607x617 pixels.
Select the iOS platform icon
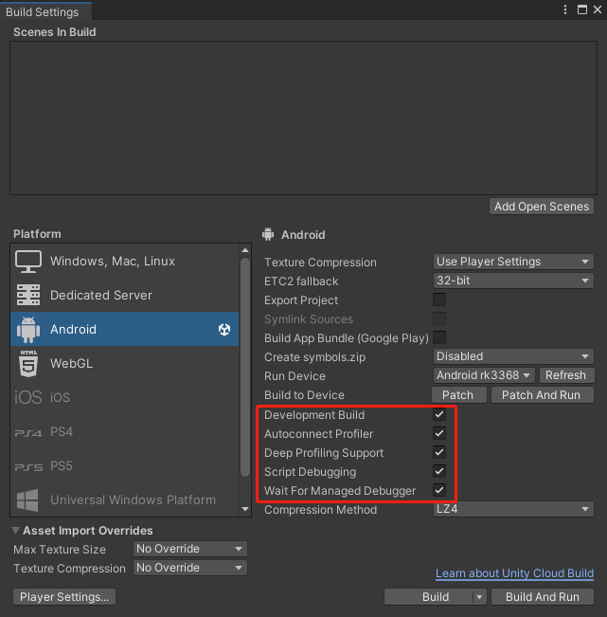(28, 397)
